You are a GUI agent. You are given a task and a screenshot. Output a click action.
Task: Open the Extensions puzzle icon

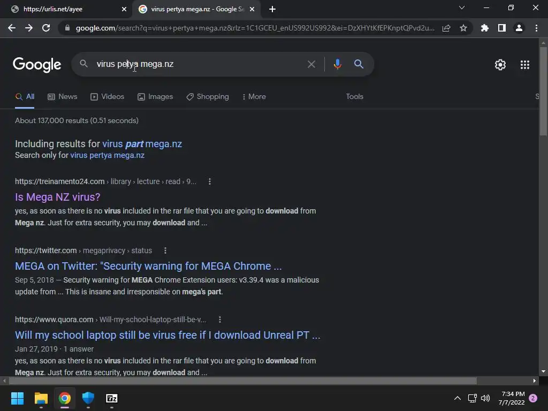point(484,28)
